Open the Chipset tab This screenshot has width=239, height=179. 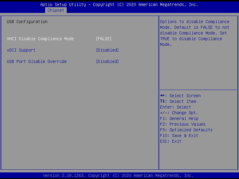56,10
